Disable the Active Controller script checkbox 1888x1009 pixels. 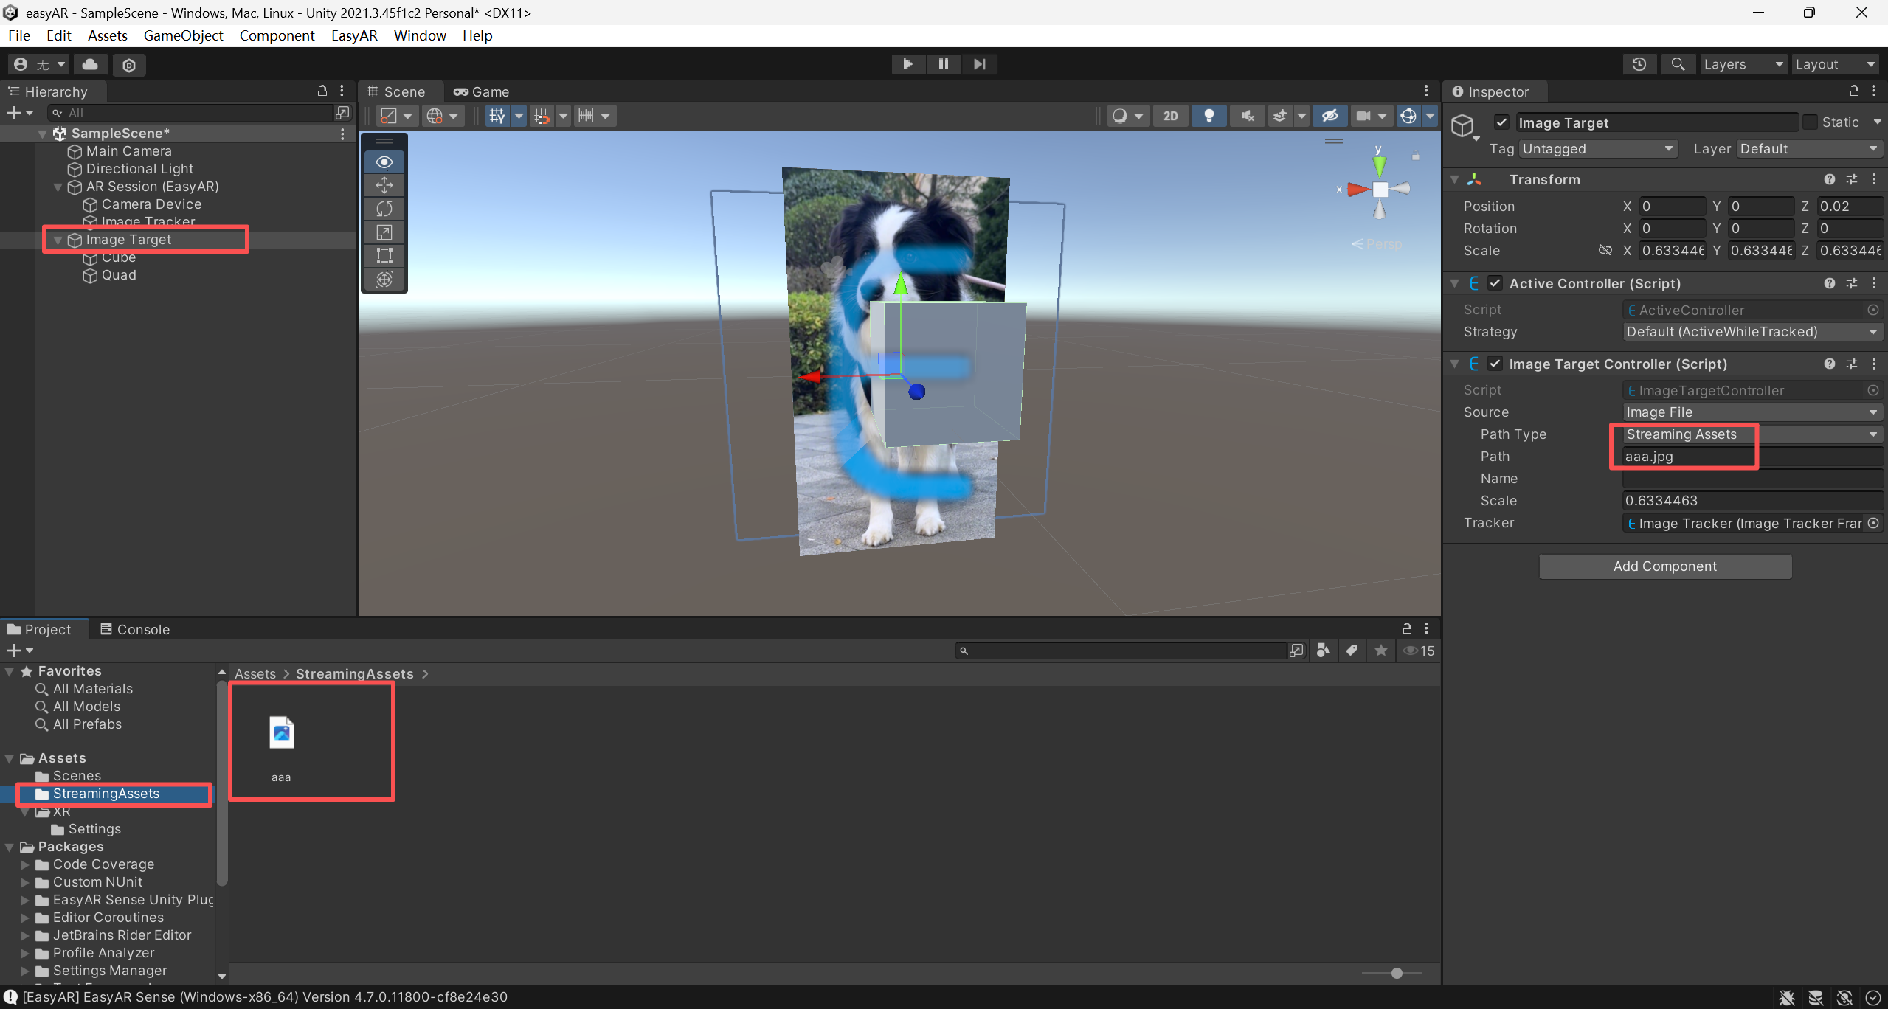[x=1495, y=283]
